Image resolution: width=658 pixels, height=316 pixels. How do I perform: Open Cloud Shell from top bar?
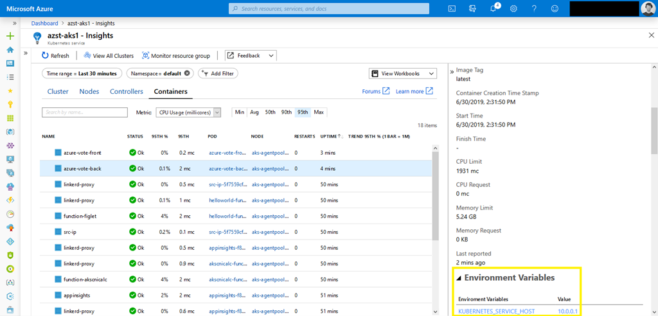(x=452, y=8)
